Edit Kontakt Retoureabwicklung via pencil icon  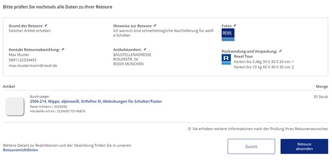63,49
